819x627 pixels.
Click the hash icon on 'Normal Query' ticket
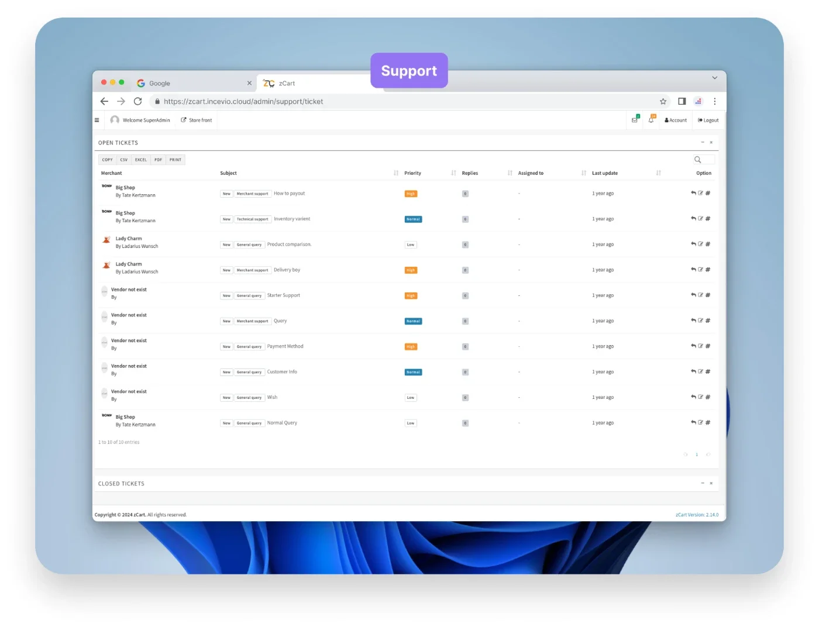tap(708, 422)
